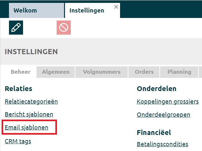Open the CRM tags link

click(x=18, y=141)
